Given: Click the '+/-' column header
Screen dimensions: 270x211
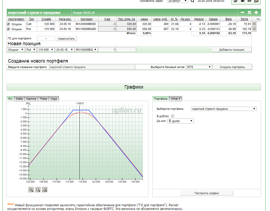Looking at the screenshot, I should (x=258, y=19).
